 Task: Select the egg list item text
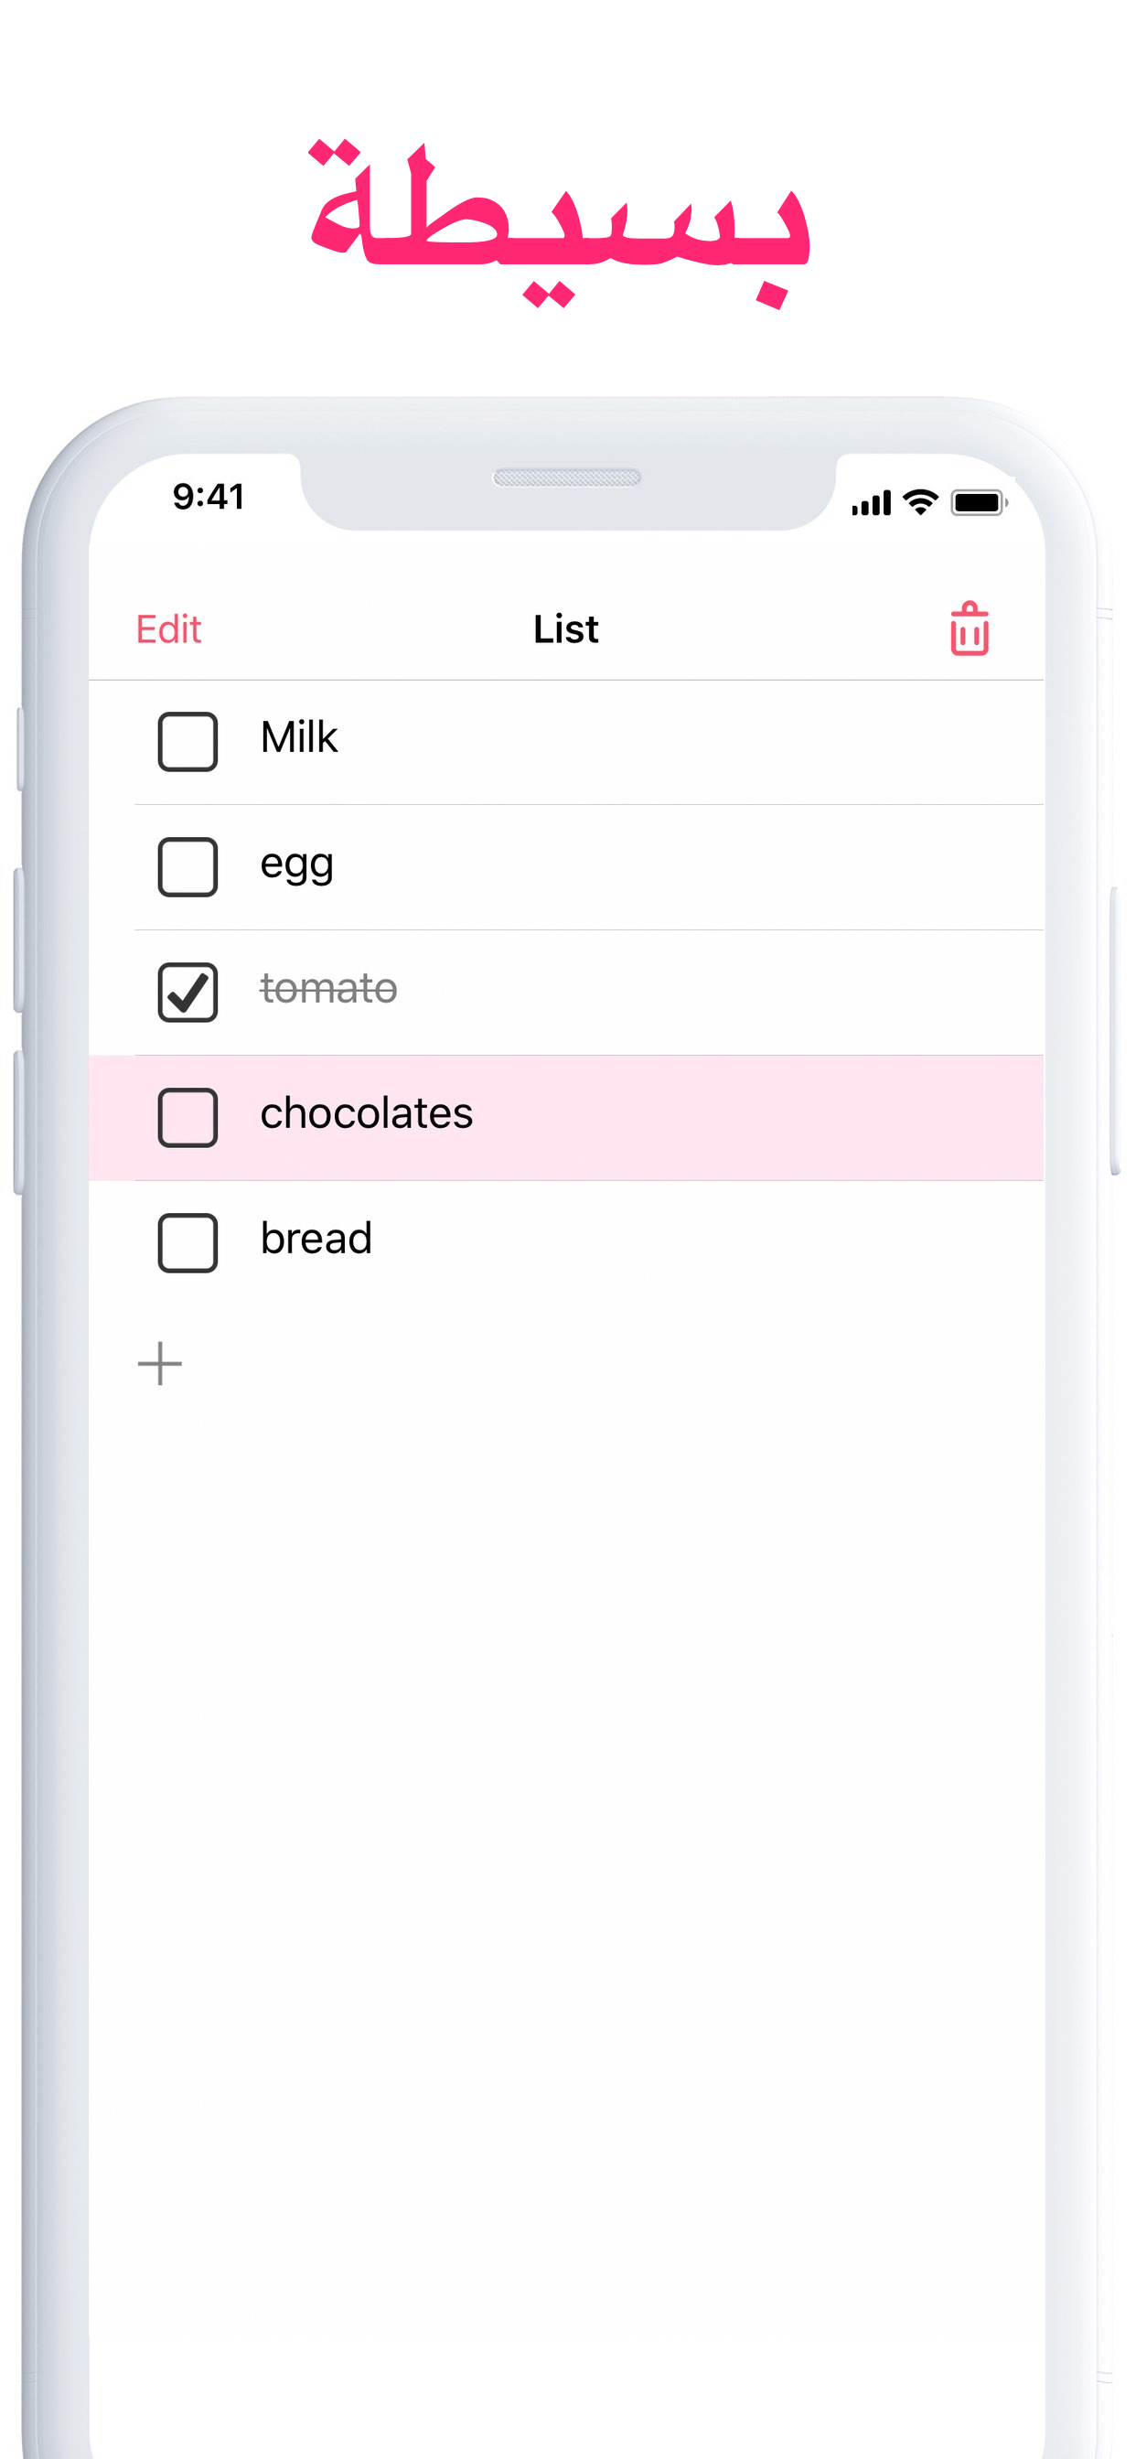click(x=297, y=865)
